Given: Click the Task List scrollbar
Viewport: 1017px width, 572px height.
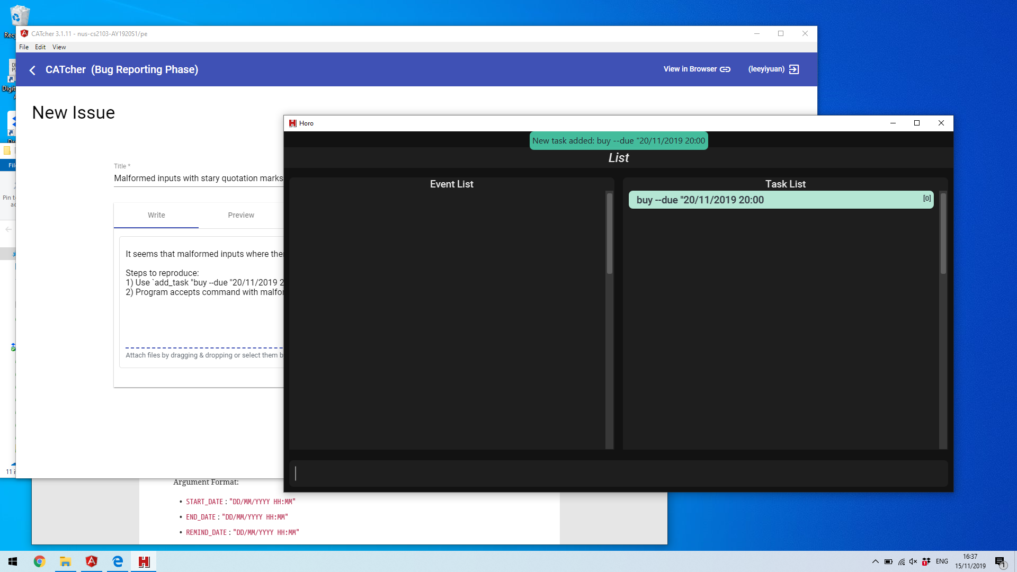Looking at the screenshot, I should click(943, 233).
